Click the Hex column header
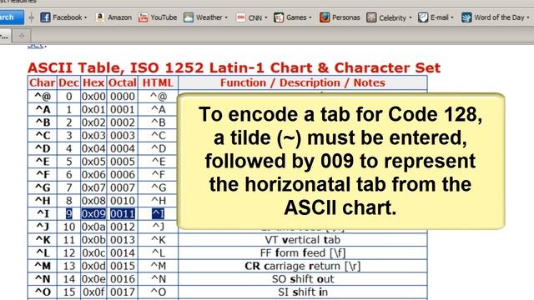This screenshot has height=300, width=534. click(93, 82)
